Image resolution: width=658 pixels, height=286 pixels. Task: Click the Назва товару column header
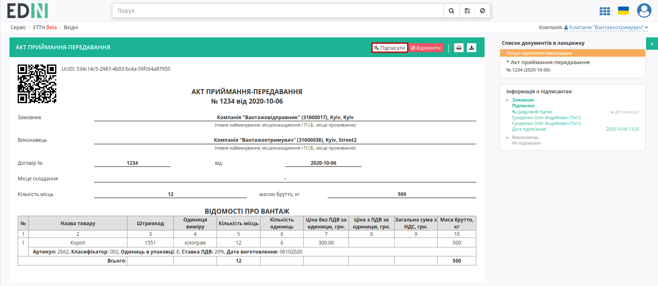click(x=78, y=224)
